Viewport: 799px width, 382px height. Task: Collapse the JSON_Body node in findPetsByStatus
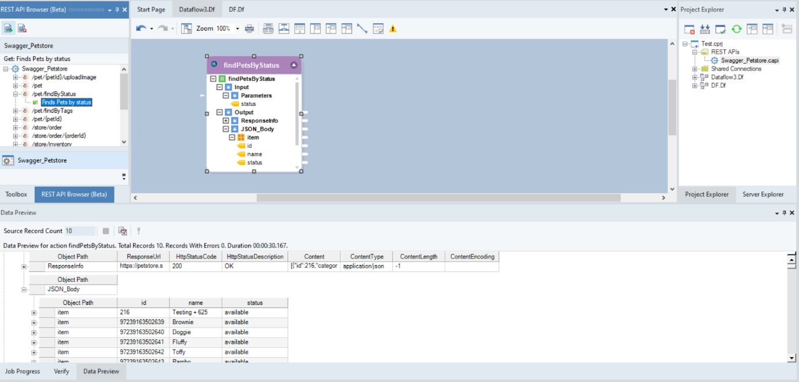[x=226, y=128]
